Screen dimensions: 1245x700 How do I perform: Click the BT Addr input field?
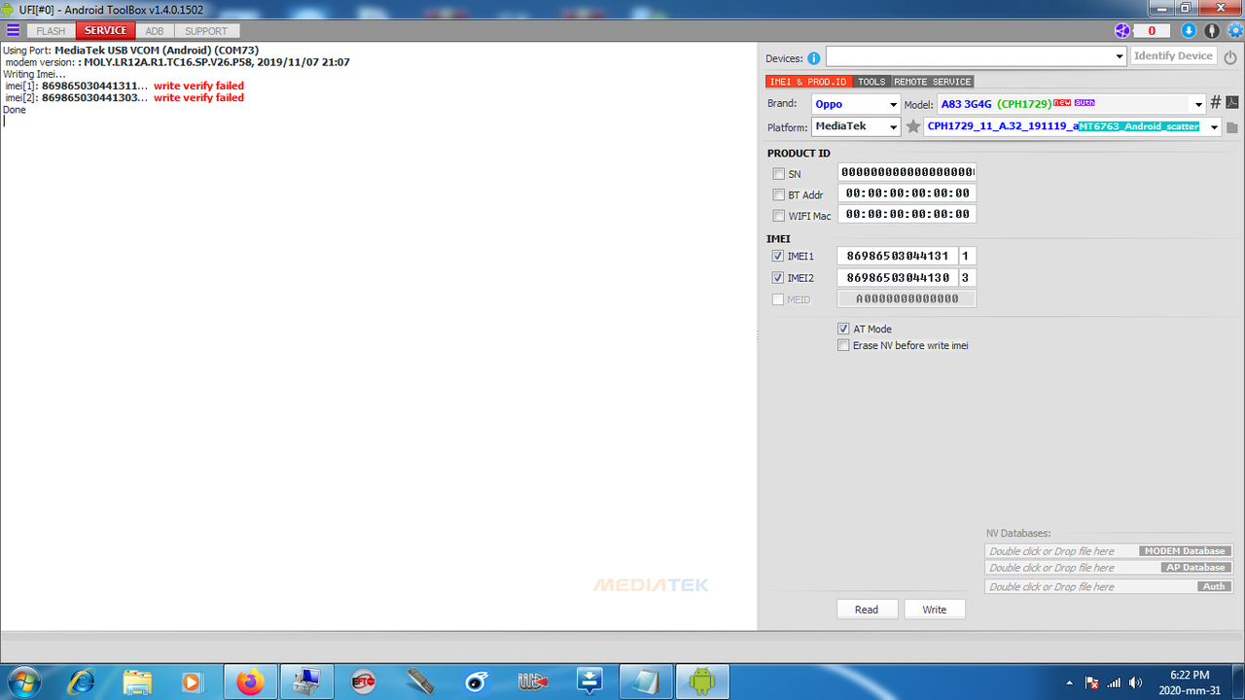click(x=907, y=193)
